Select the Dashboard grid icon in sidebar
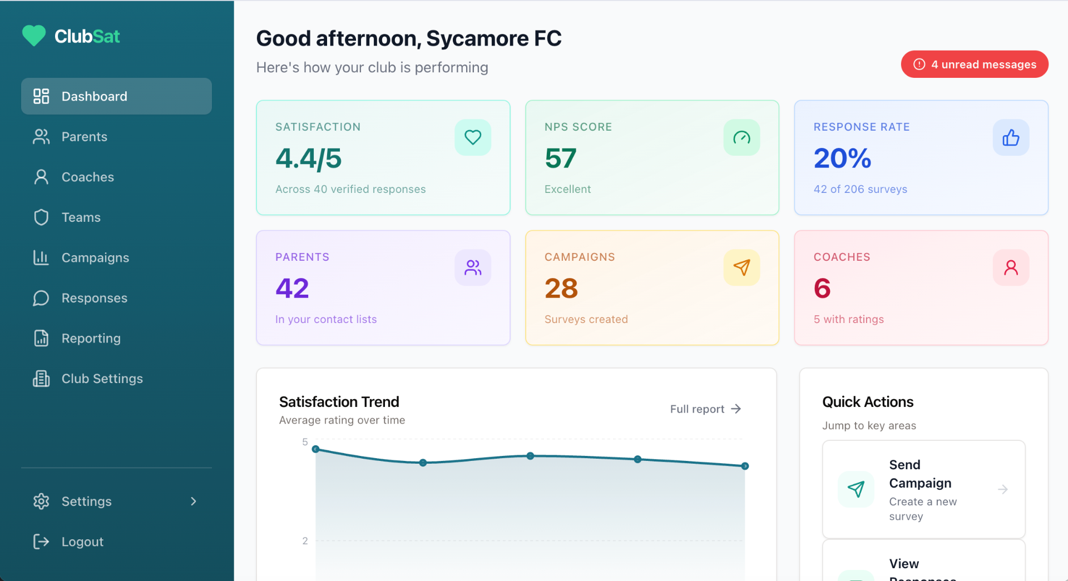 (x=41, y=96)
